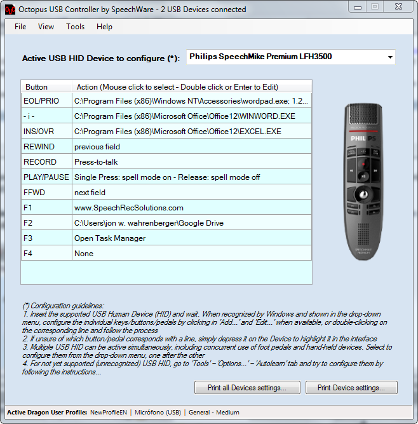Open the Help menu

click(x=104, y=27)
